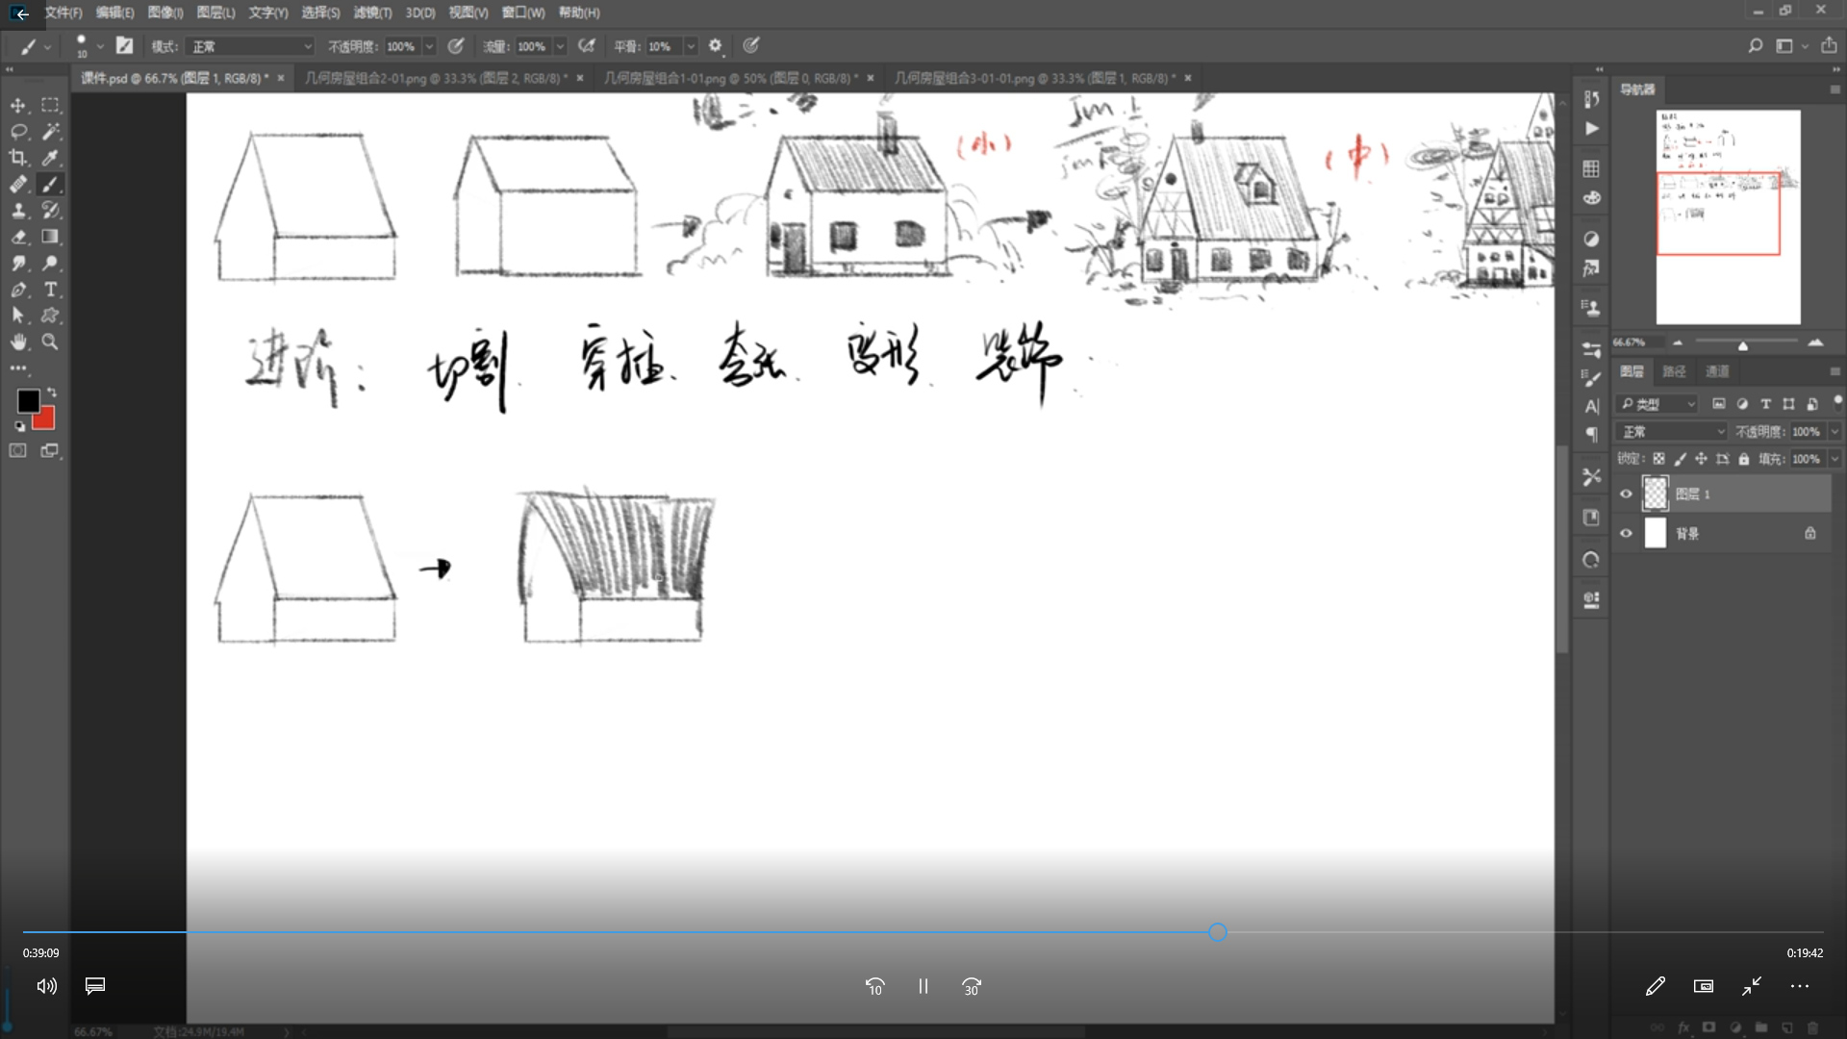1847x1039 pixels.
Task: Select the Rectangular Marquee tool
Action: [x=50, y=105]
